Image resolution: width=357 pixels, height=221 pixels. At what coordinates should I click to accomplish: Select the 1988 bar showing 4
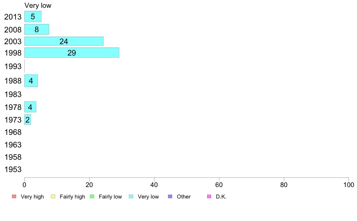[x=31, y=80]
